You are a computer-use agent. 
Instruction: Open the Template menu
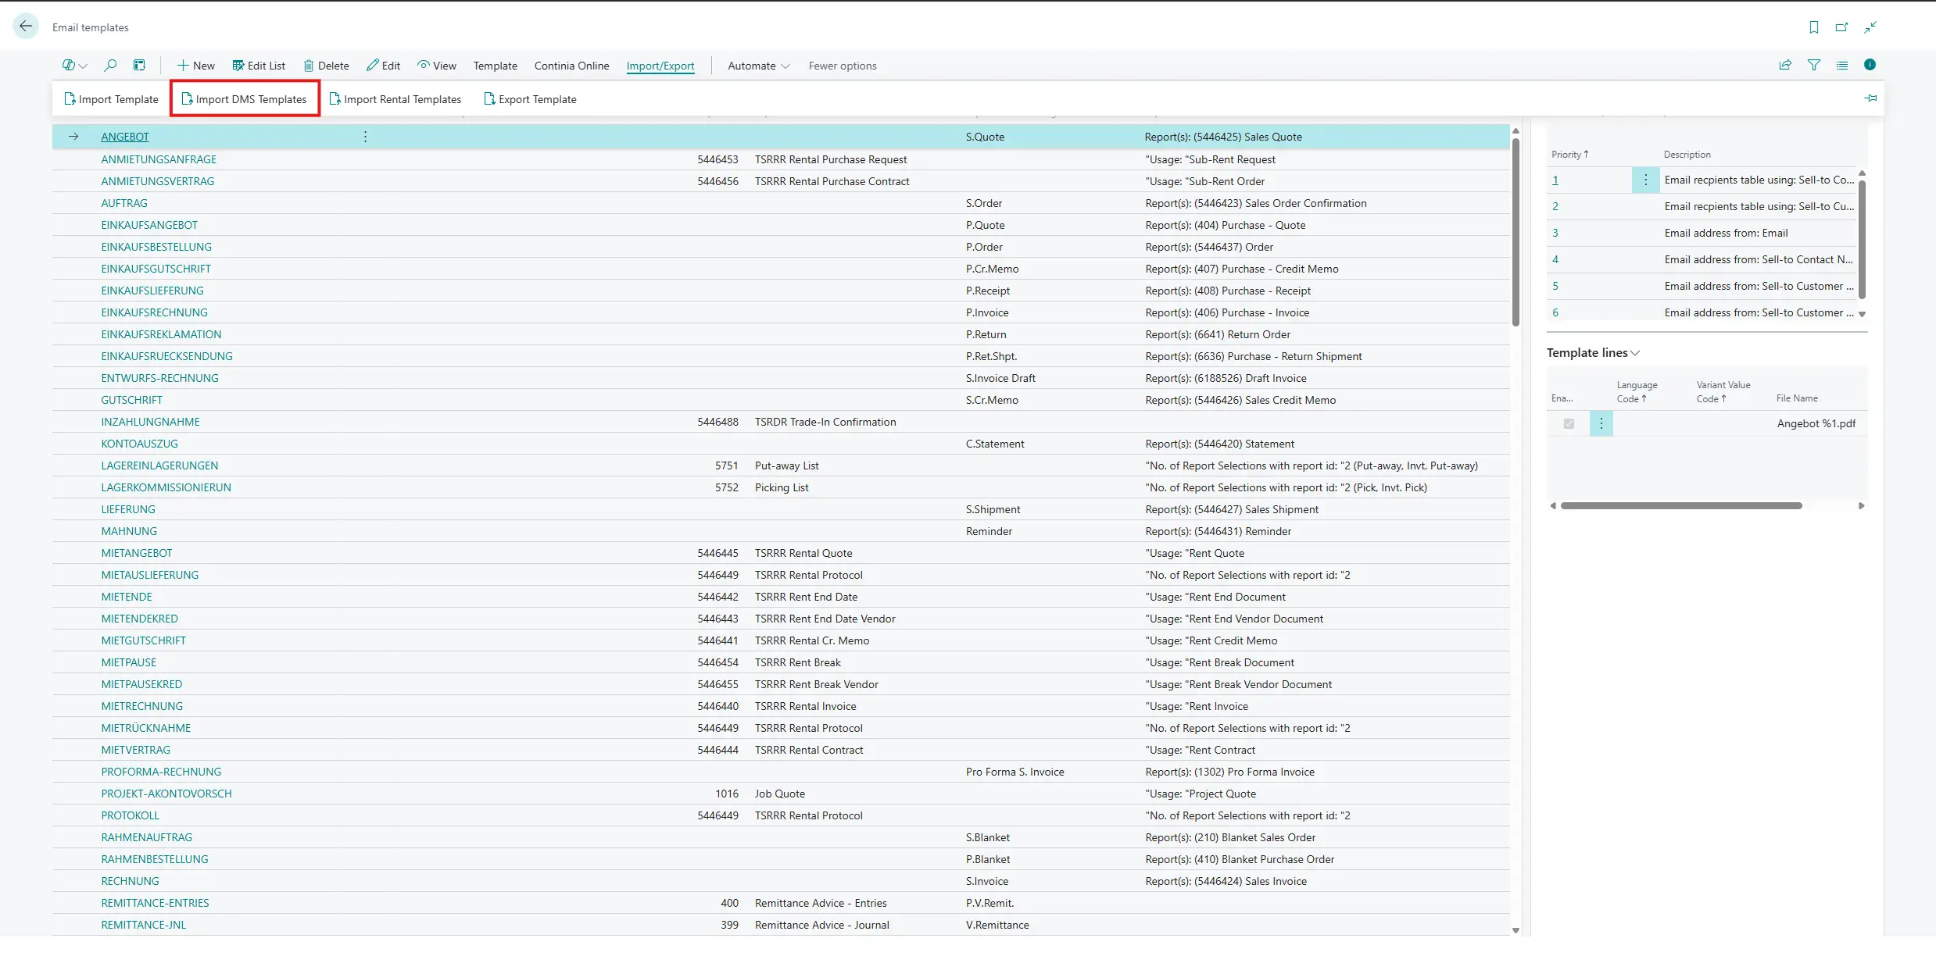click(x=495, y=66)
